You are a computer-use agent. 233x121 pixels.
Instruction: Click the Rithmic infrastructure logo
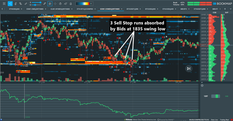(x=140, y=120)
